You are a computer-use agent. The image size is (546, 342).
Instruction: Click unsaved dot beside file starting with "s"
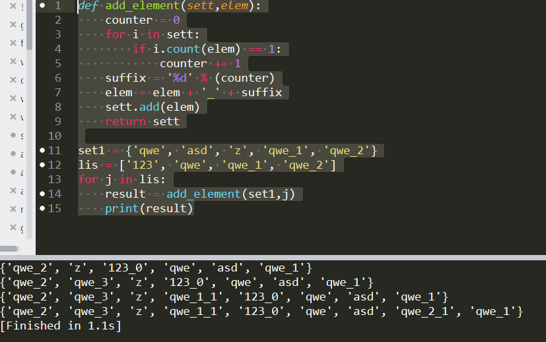[13, 136]
